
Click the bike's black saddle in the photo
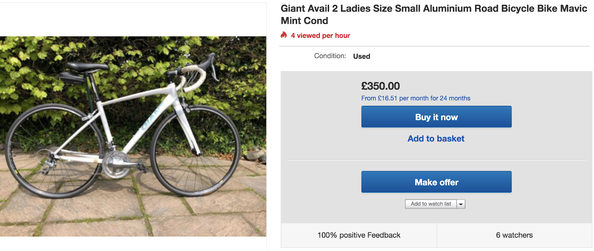click(87, 67)
